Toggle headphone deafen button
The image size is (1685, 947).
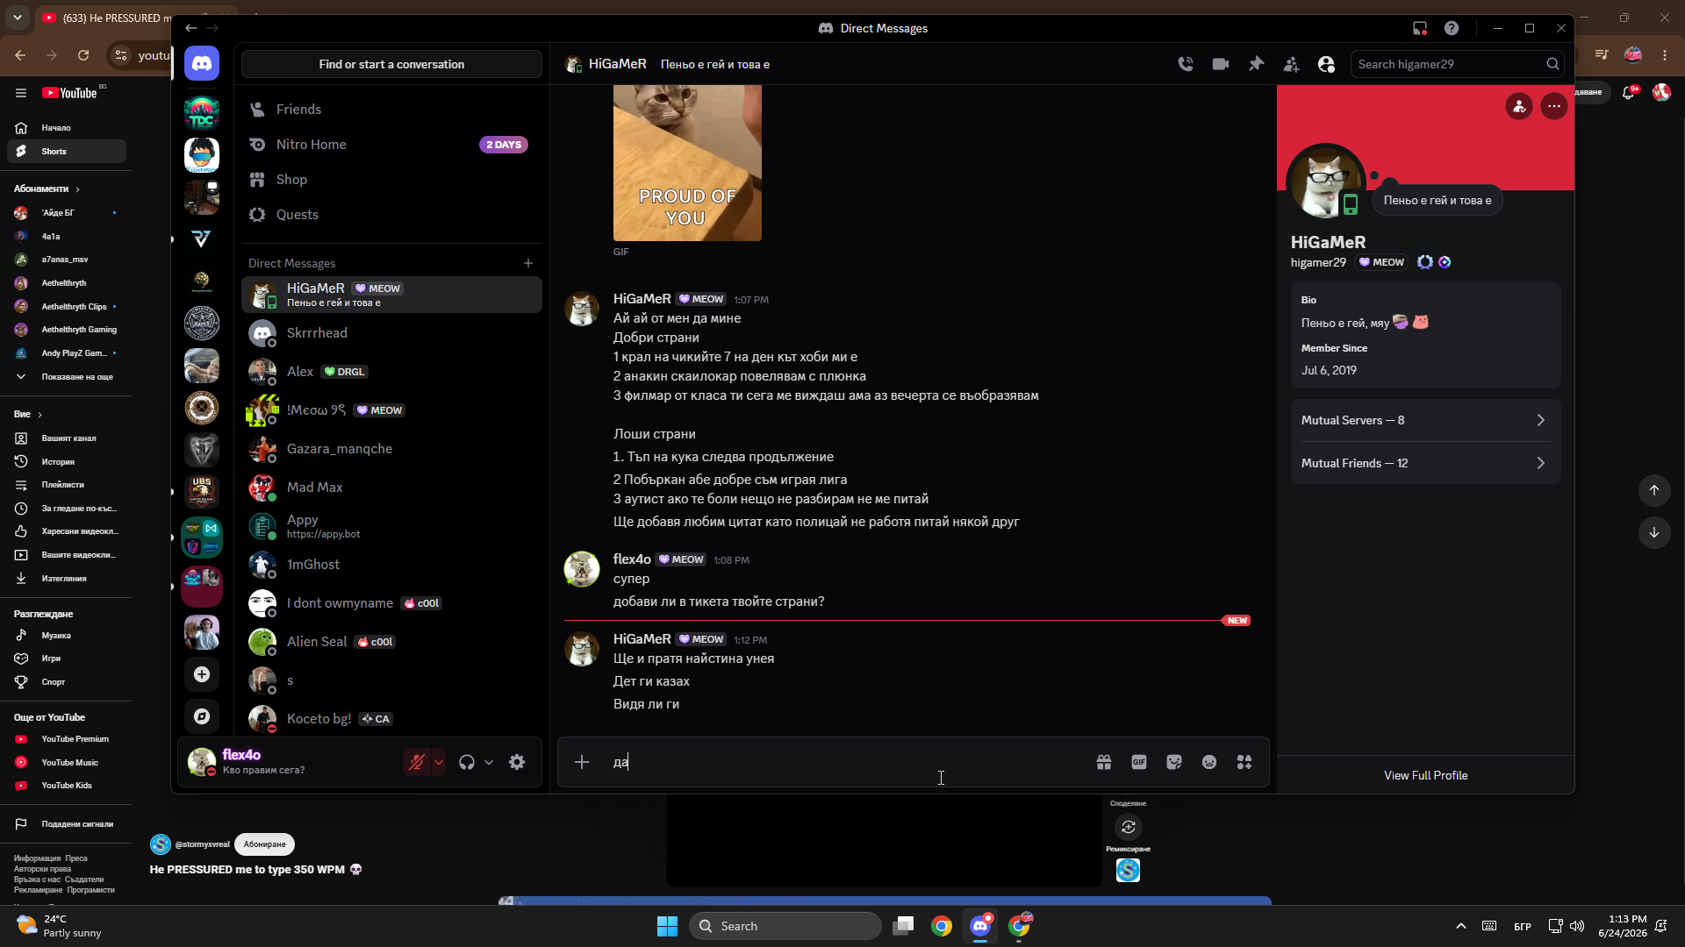tap(467, 762)
